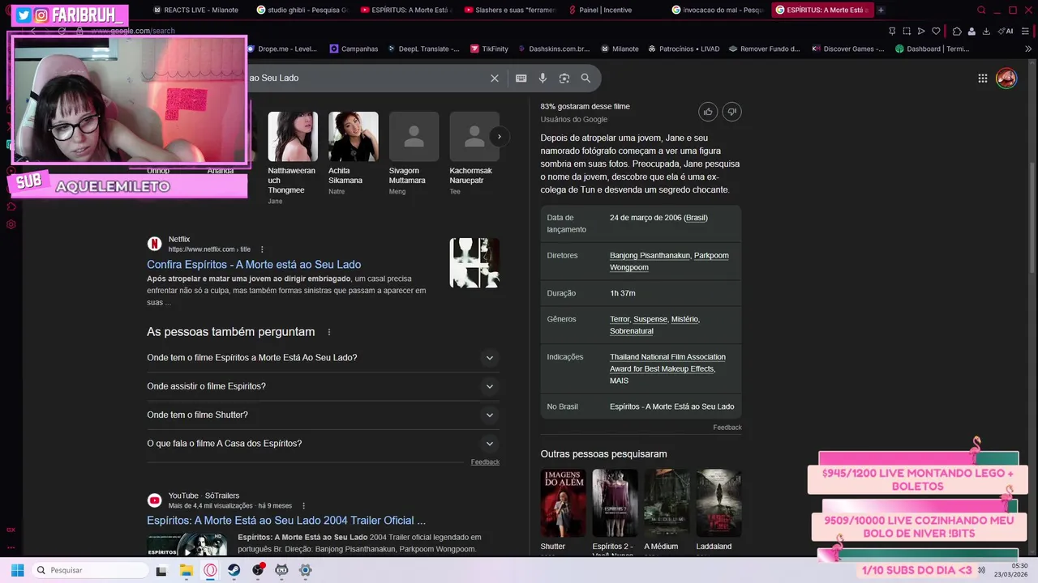Take a snapshot with the capture icon

pyautogui.click(x=907, y=31)
